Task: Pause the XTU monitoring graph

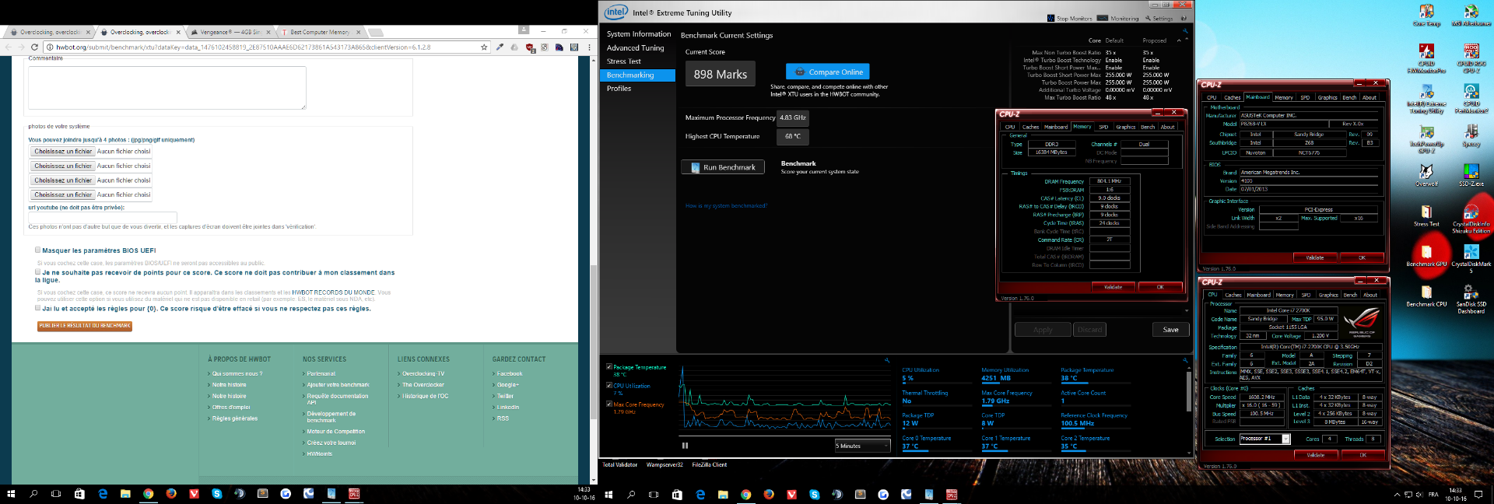Action: pyautogui.click(x=685, y=446)
